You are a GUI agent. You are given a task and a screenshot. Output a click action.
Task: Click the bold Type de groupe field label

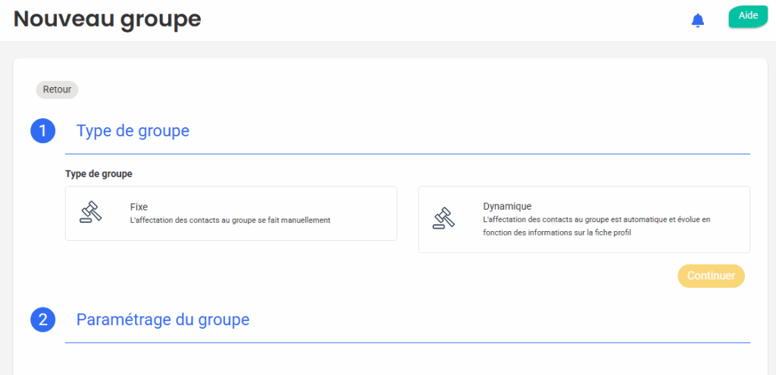(99, 173)
